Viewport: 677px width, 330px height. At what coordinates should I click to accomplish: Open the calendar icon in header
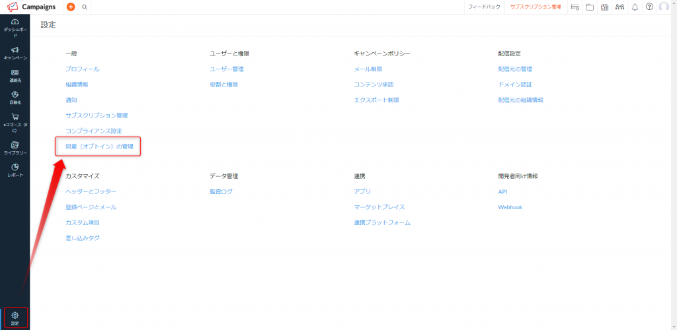[x=604, y=7]
